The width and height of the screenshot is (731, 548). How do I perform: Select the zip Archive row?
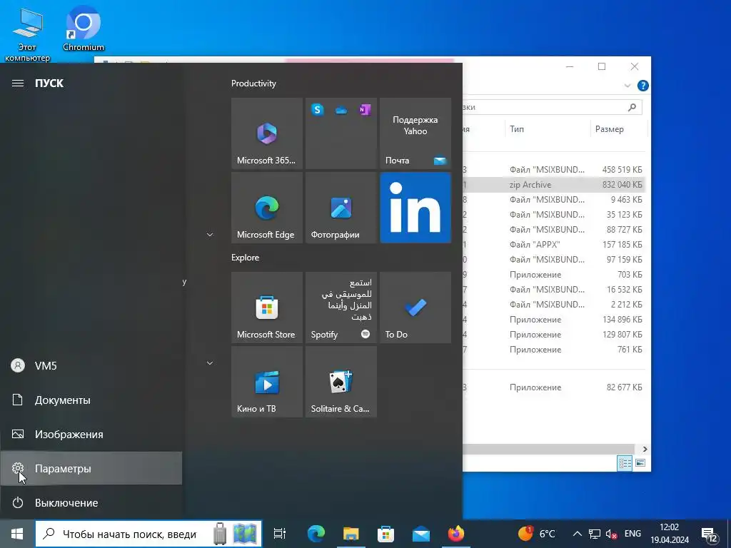[554, 185]
